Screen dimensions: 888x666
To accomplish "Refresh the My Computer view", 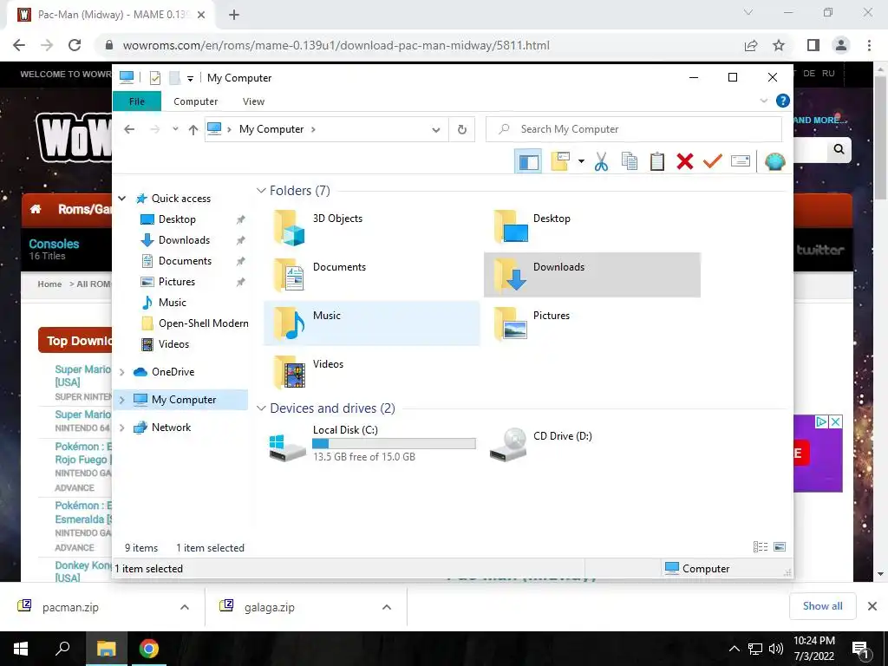I will [x=462, y=130].
